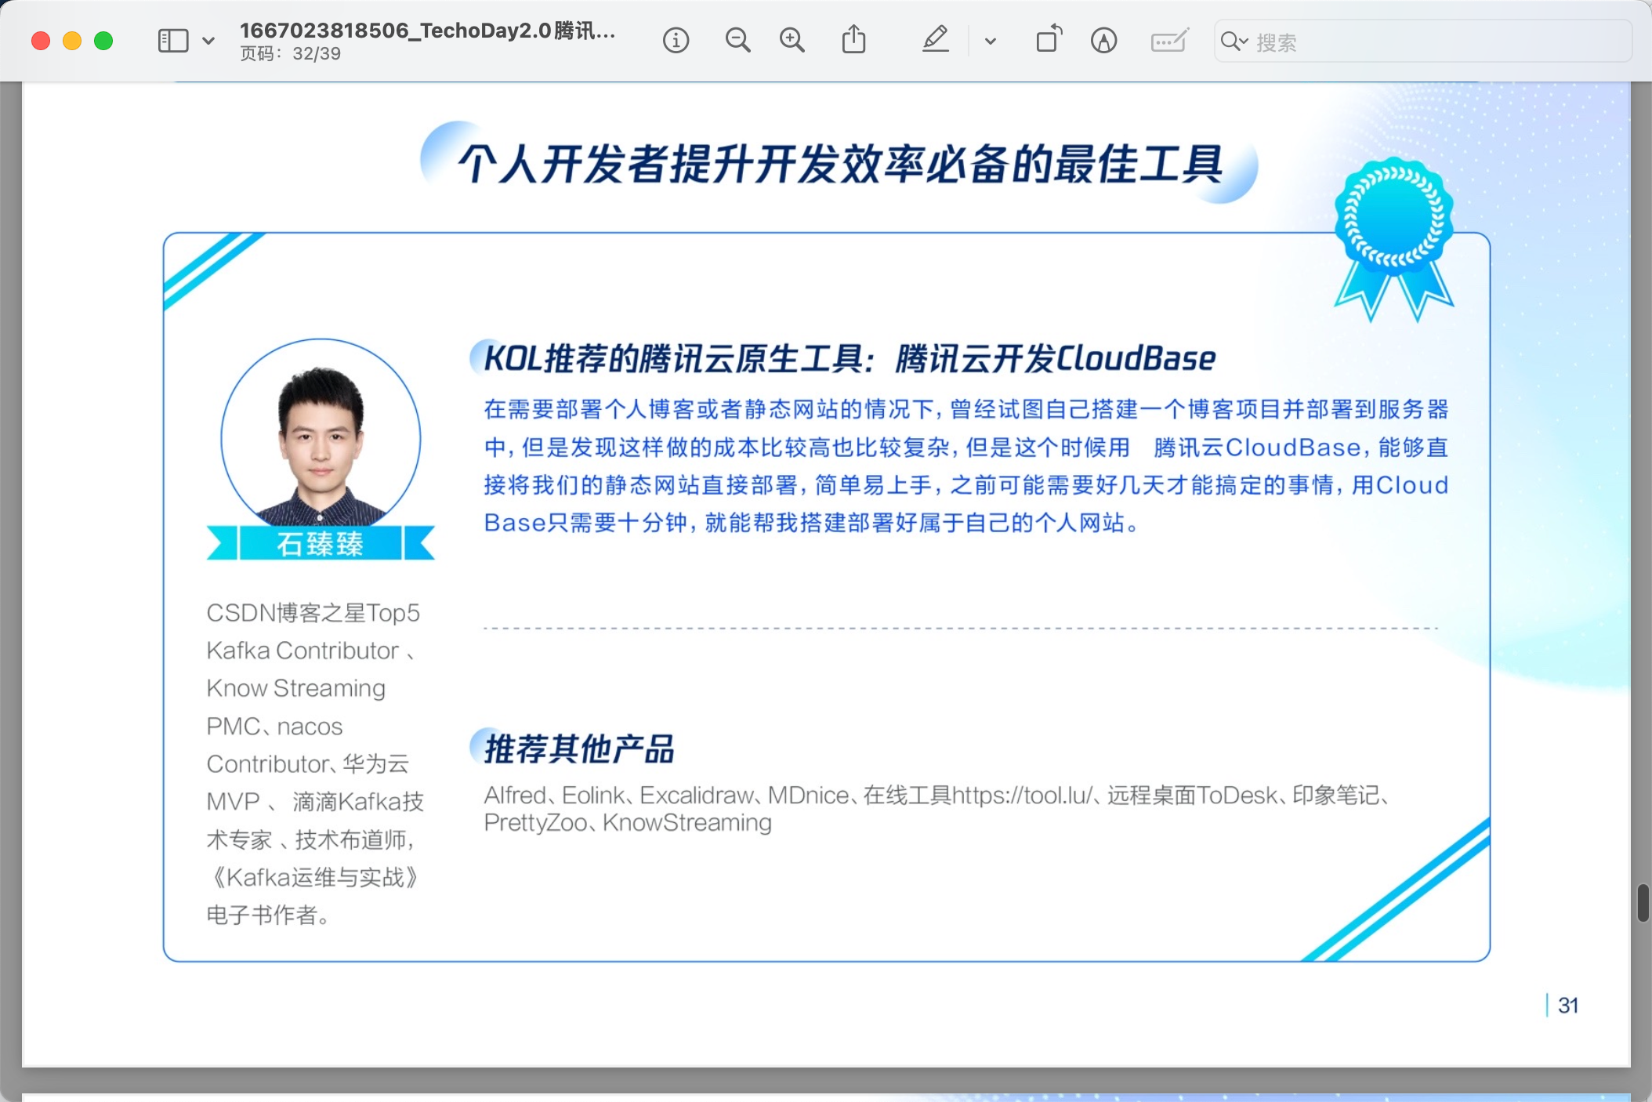The image size is (1652, 1102).
Task: Click the document title in toolbar
Action: click(x=427, y=31)
